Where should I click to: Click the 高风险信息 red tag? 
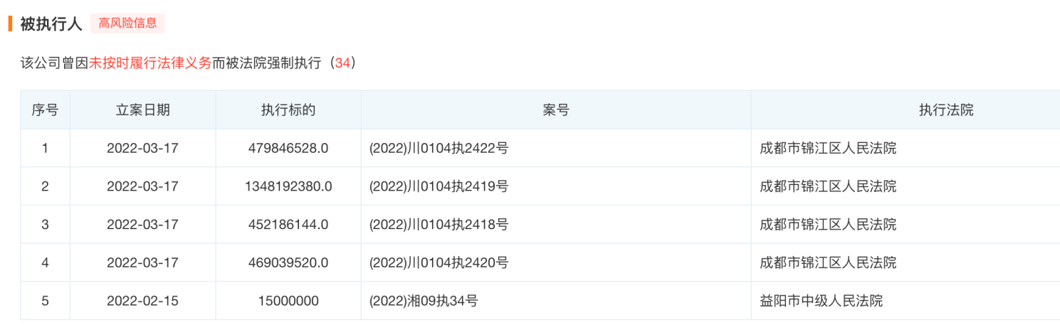[x=127, y=23]
